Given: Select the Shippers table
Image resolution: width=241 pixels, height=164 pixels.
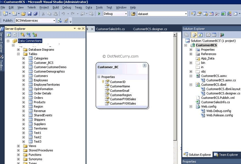Looking at the screenshot, I should [39, 120].
